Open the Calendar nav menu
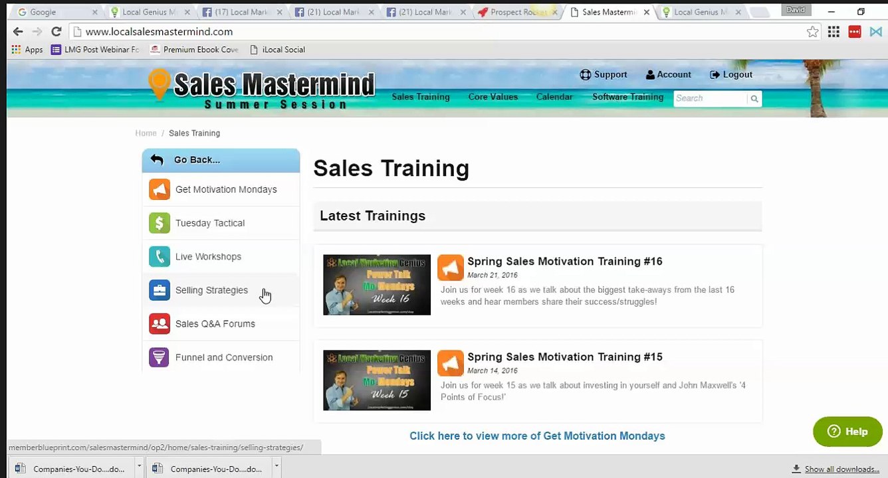888x478 pixels. tap(554, 97)
